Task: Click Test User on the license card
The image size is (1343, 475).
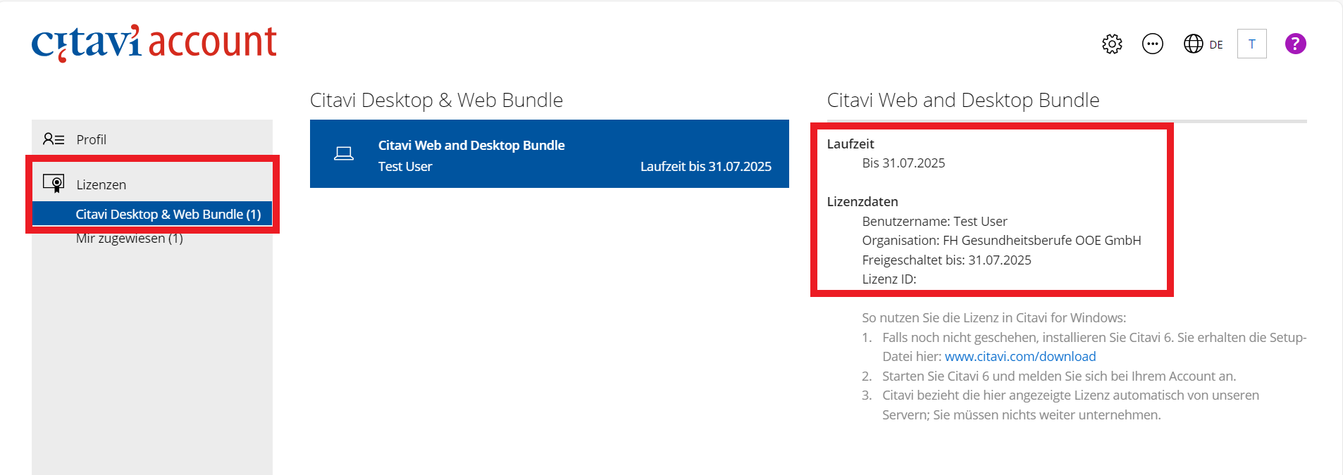Action: pyautogui.click(x=405, y=167)
